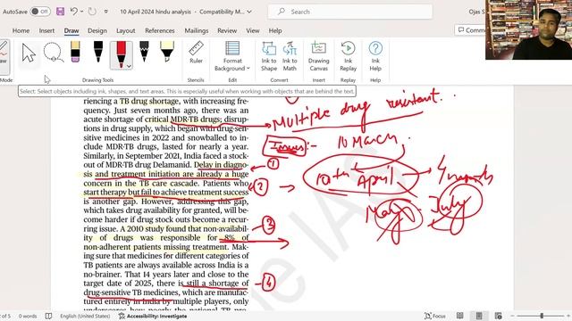Select the red pen
Screen dimensions: 572x321
(x=121, y=53)
